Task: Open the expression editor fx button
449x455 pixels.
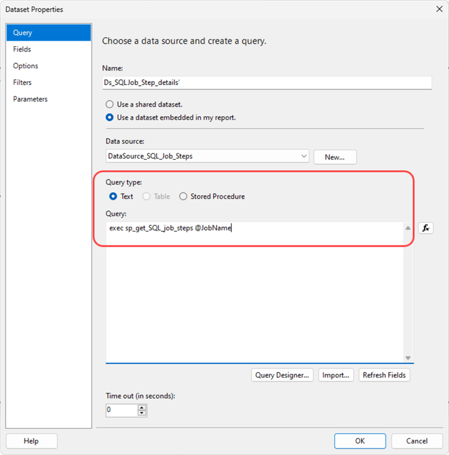Action: point(426,228)
